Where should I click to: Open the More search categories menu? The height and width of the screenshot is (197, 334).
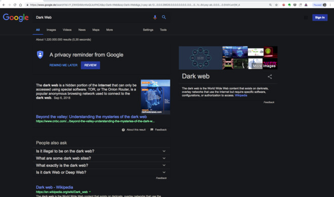point(109,30)
